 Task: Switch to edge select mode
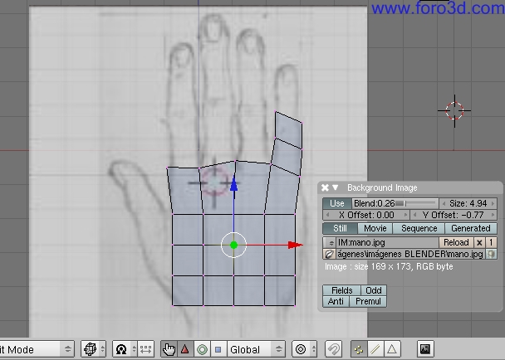375,349
